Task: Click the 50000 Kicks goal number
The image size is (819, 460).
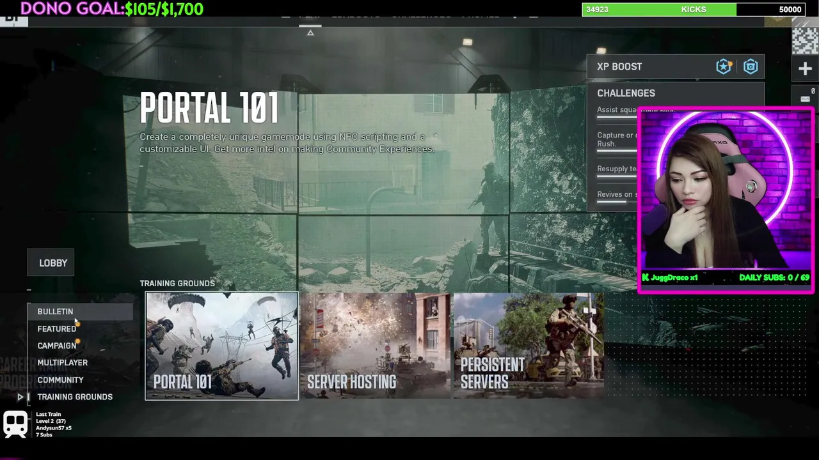Action: pos(790,10)
